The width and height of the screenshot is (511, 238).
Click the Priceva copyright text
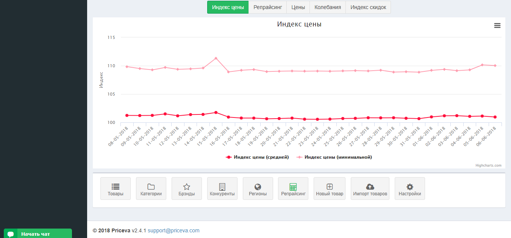[111, 230]
